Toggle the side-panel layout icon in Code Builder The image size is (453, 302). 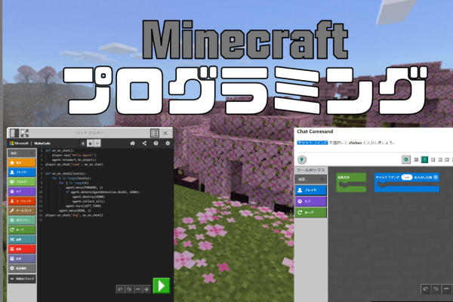14,133
